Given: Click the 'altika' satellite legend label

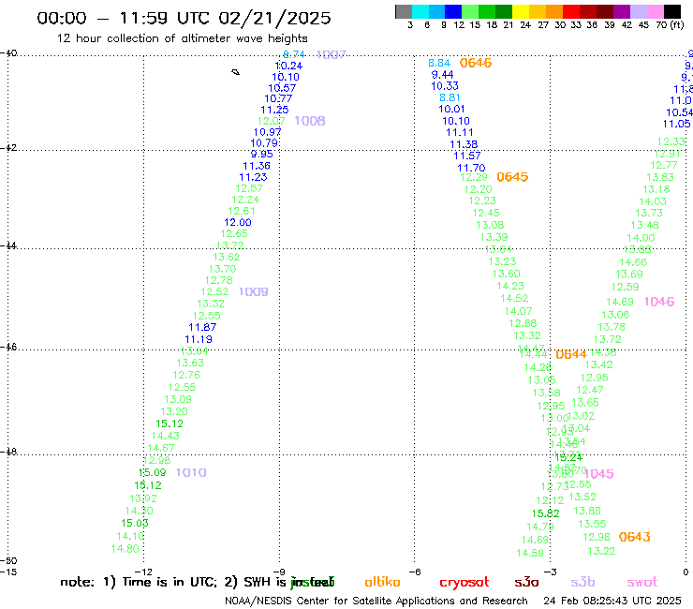Looking at the screenshot, I should tap(382, 582).
